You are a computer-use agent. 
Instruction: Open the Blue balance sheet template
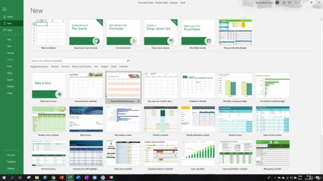[123, 122]
